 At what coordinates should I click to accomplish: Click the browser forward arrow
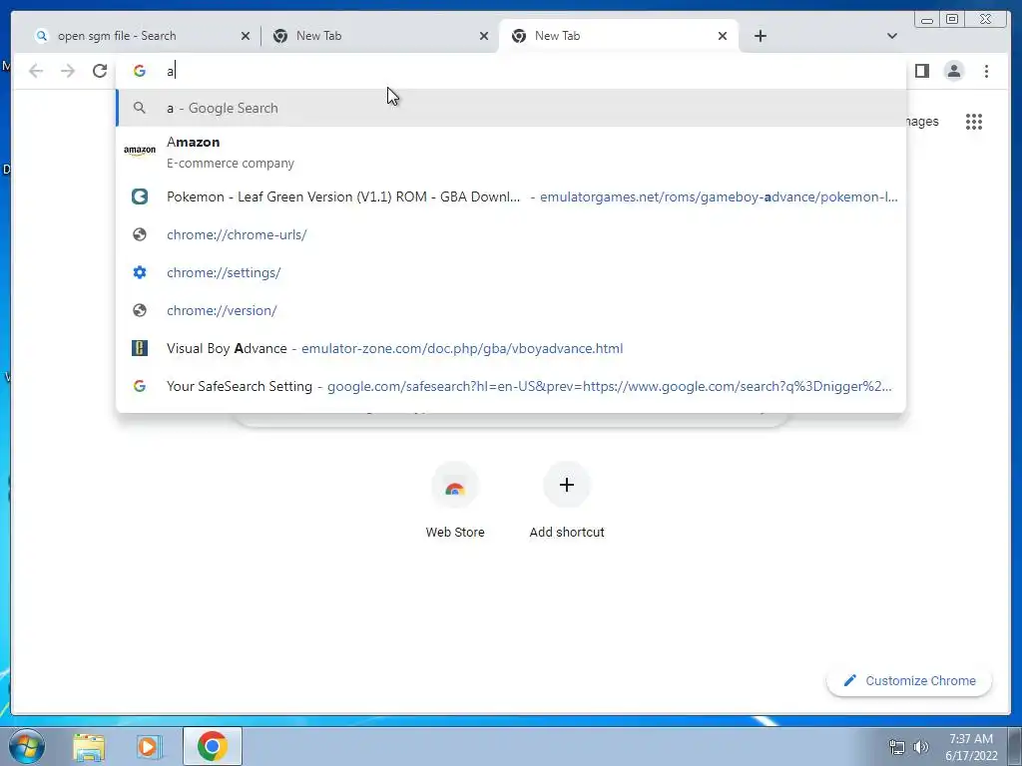68,71
